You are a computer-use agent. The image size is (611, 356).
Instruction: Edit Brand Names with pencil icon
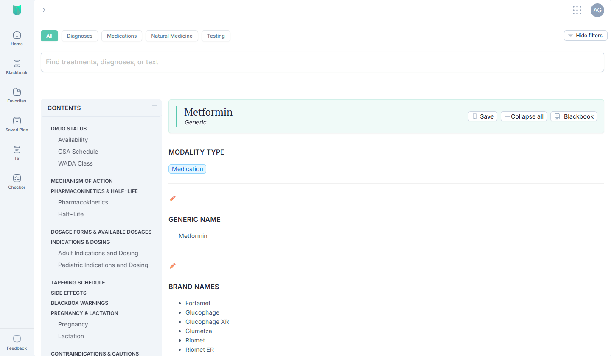point(173,266)
